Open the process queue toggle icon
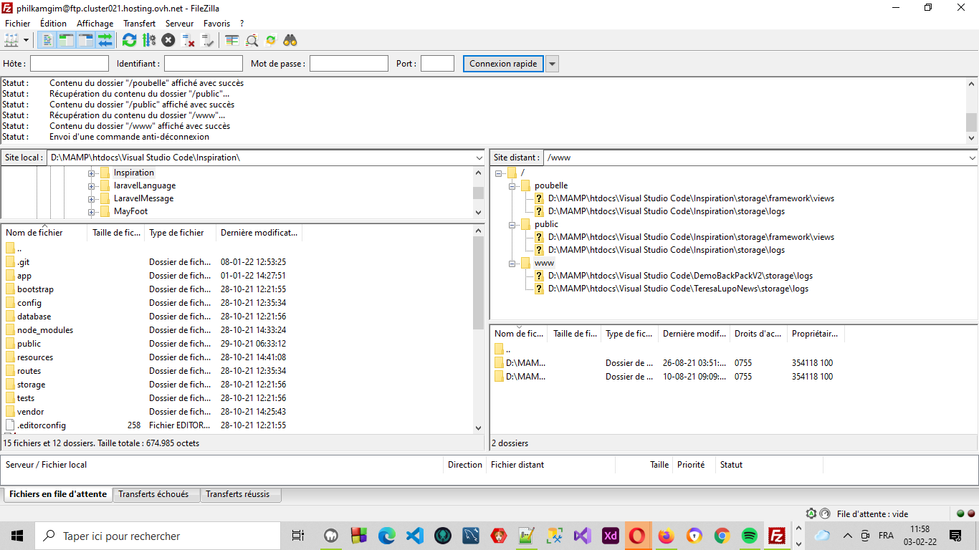The image size is (979, 550). (x=149, y=40)
